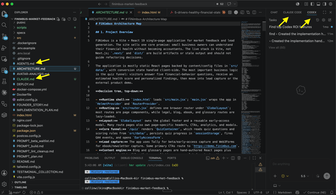Open the Run and Debug view
This screenshot has height=195, width=336.
[4, 48]
